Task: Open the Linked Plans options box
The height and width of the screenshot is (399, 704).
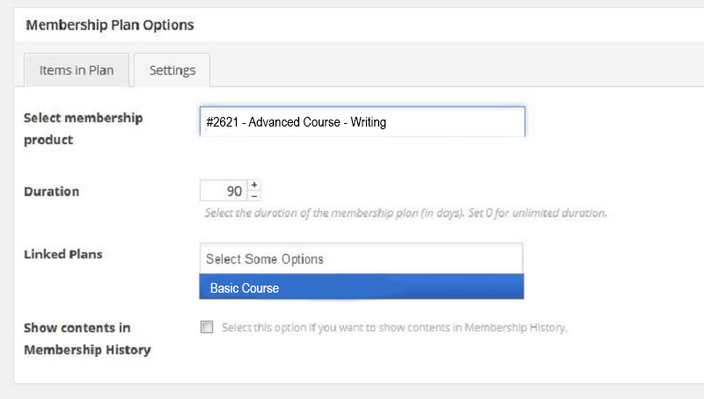Action: click(362, 258)
